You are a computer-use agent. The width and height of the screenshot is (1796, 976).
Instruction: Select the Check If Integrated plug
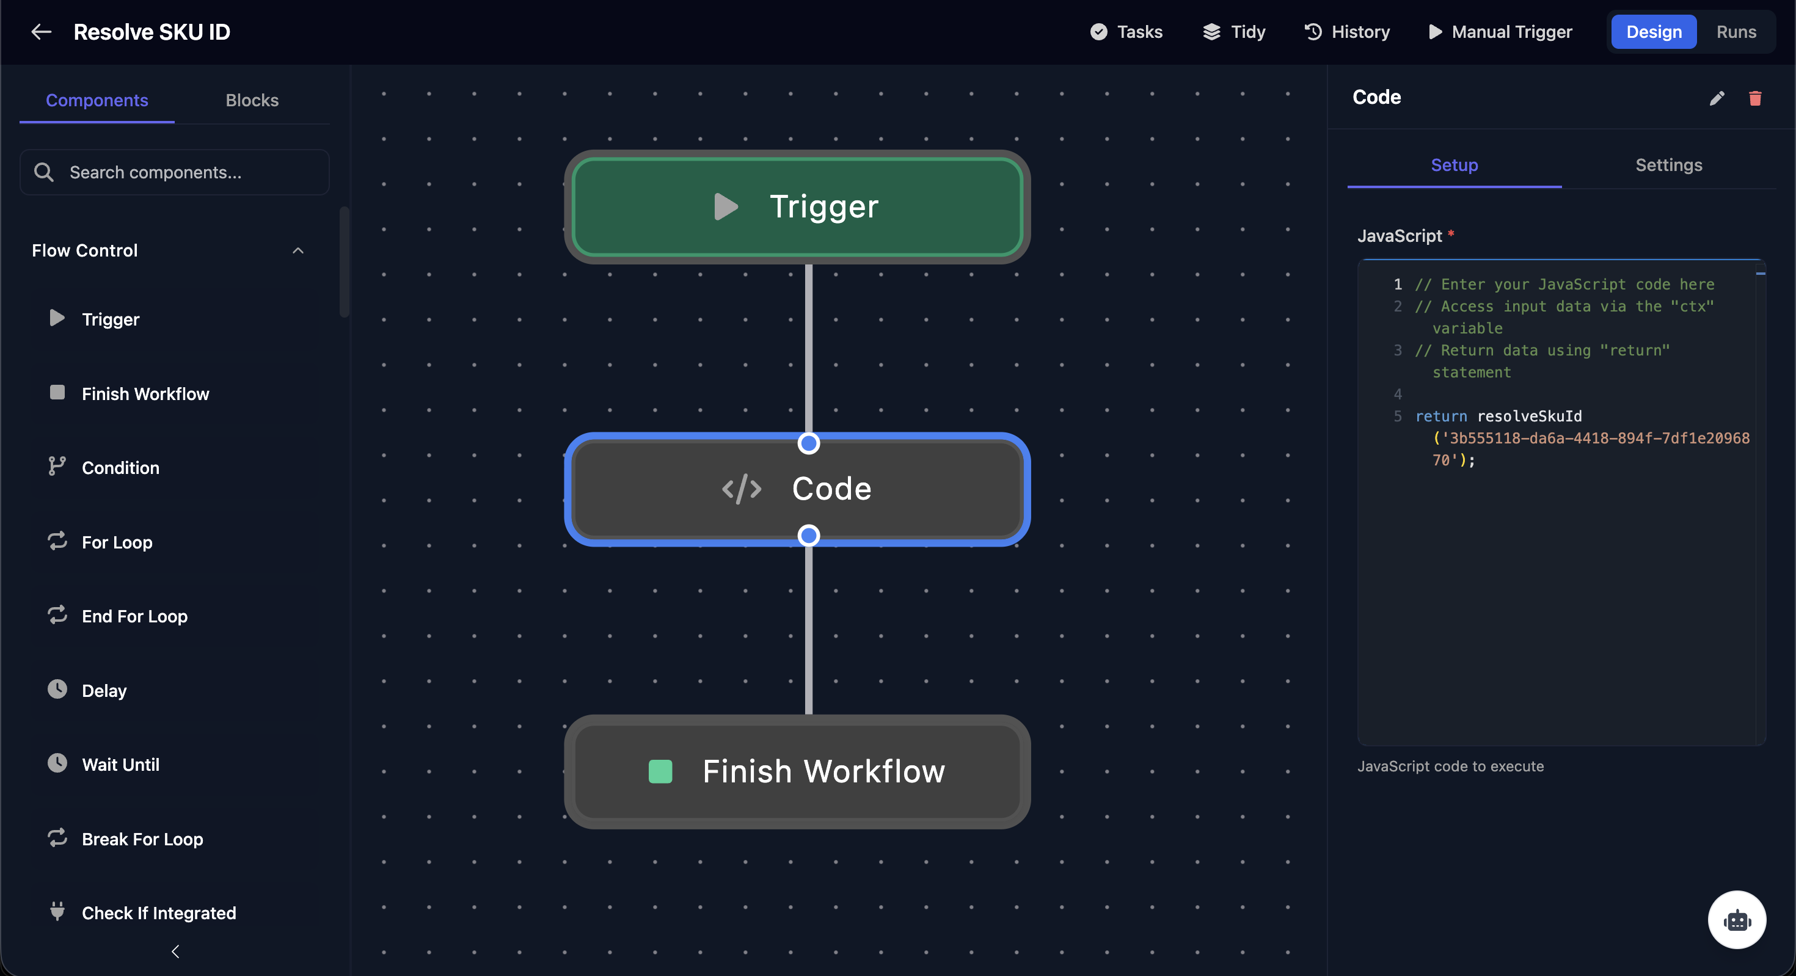point(158,912)
